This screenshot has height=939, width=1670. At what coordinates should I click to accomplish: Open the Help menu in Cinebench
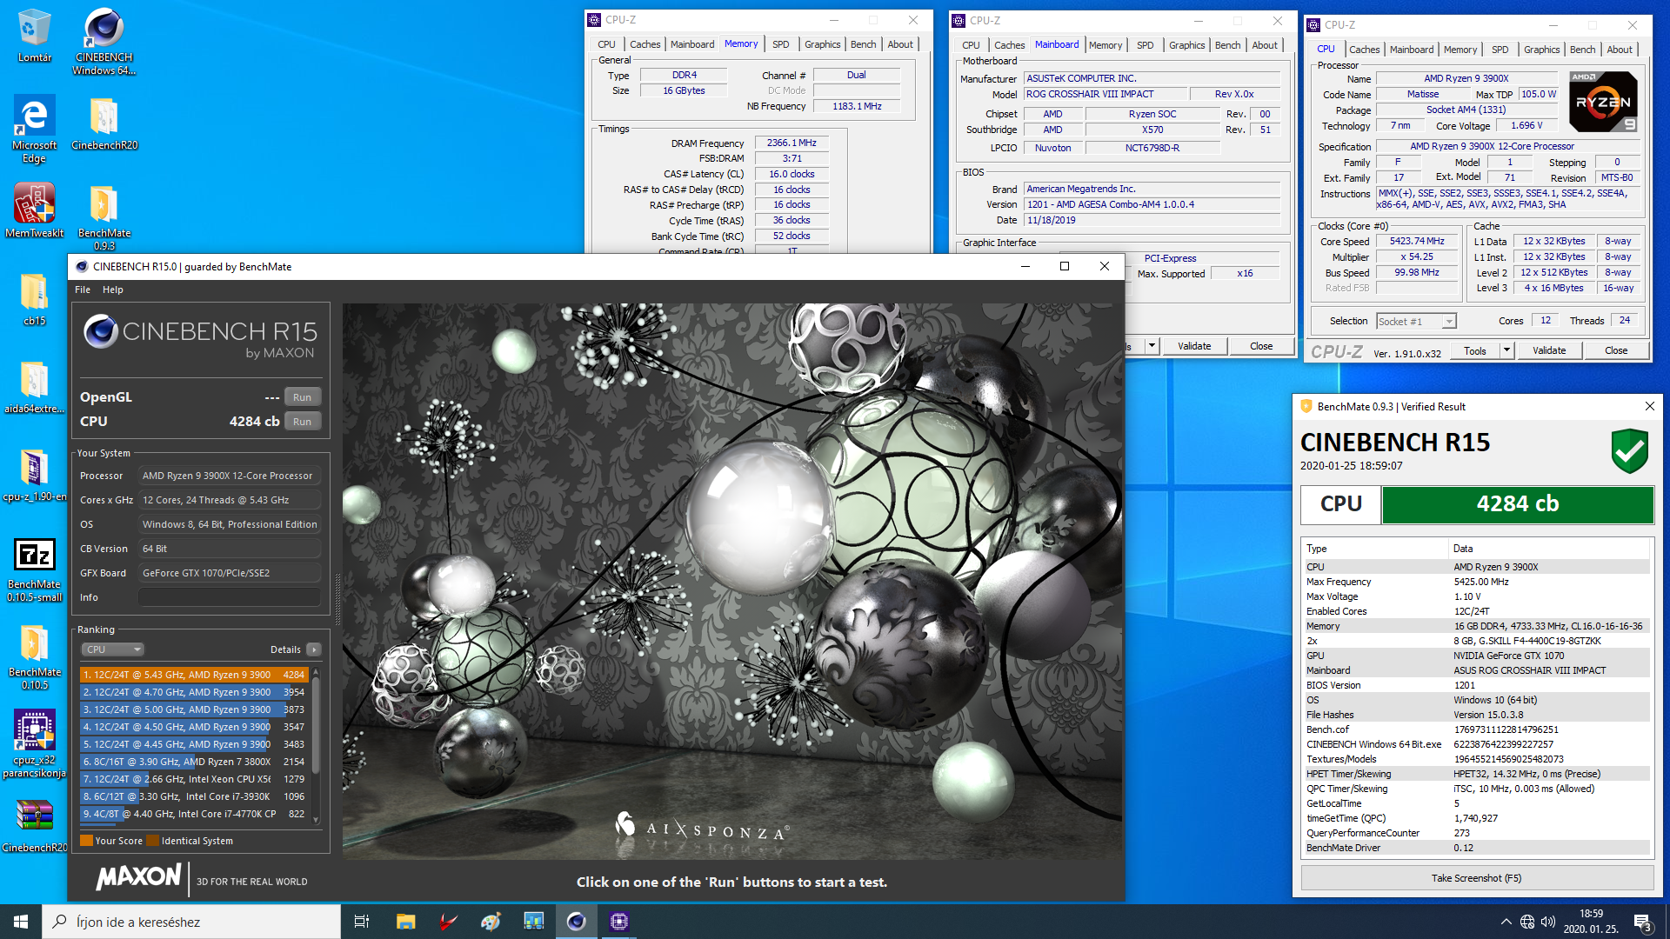(112, 290)
